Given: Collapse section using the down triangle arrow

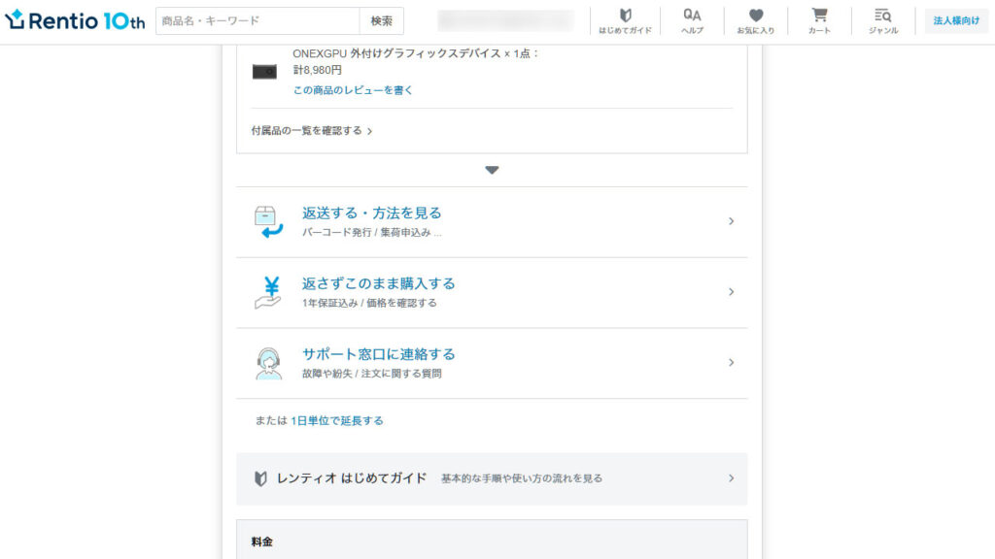Looking at the screenshot, I should coord(492,170).
